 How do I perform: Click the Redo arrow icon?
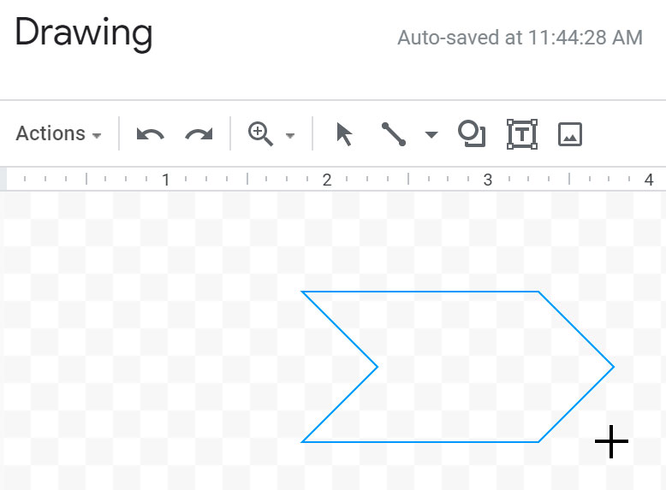pos(199,134)
